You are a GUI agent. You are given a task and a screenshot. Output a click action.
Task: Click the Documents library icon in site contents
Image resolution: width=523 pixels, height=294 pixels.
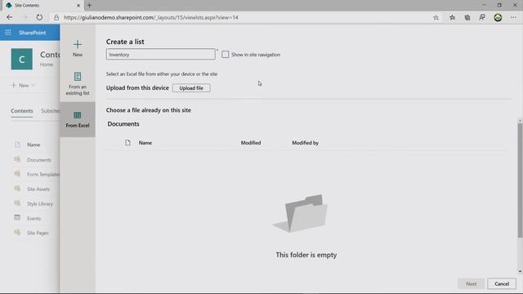(17, 159)
